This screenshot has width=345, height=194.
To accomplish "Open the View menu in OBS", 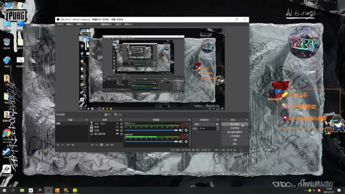I will coord(80,25).
